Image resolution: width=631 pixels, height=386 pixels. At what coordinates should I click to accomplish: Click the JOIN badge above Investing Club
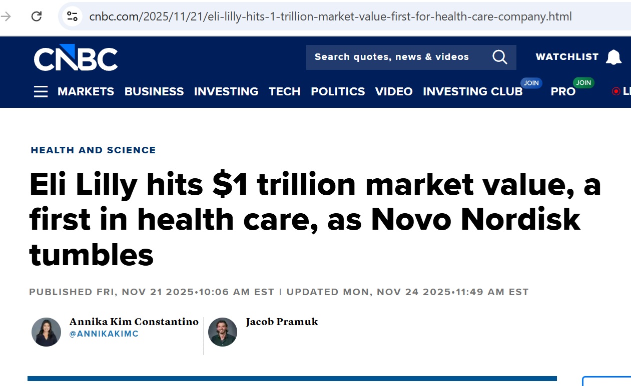pos(531,83)
